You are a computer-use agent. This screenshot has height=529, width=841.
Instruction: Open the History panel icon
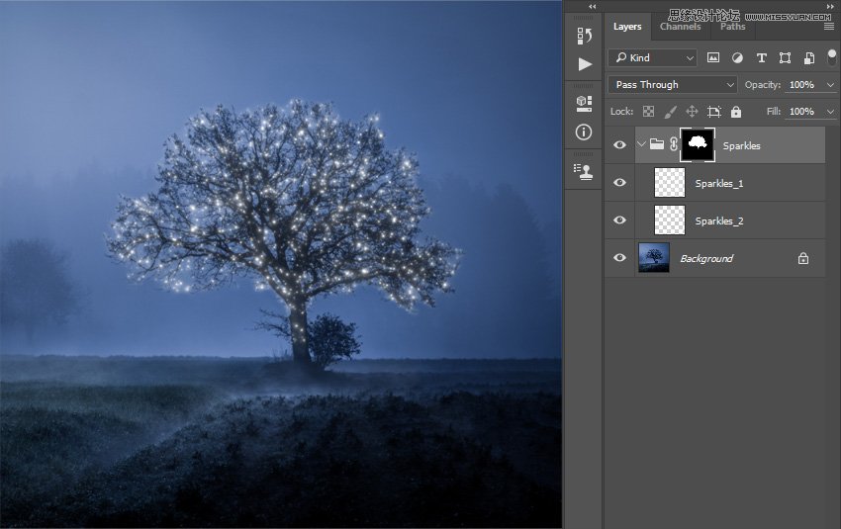click(585, 36)
